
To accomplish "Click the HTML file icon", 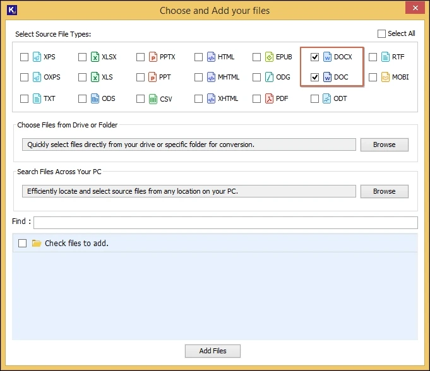I will (211, 57).
